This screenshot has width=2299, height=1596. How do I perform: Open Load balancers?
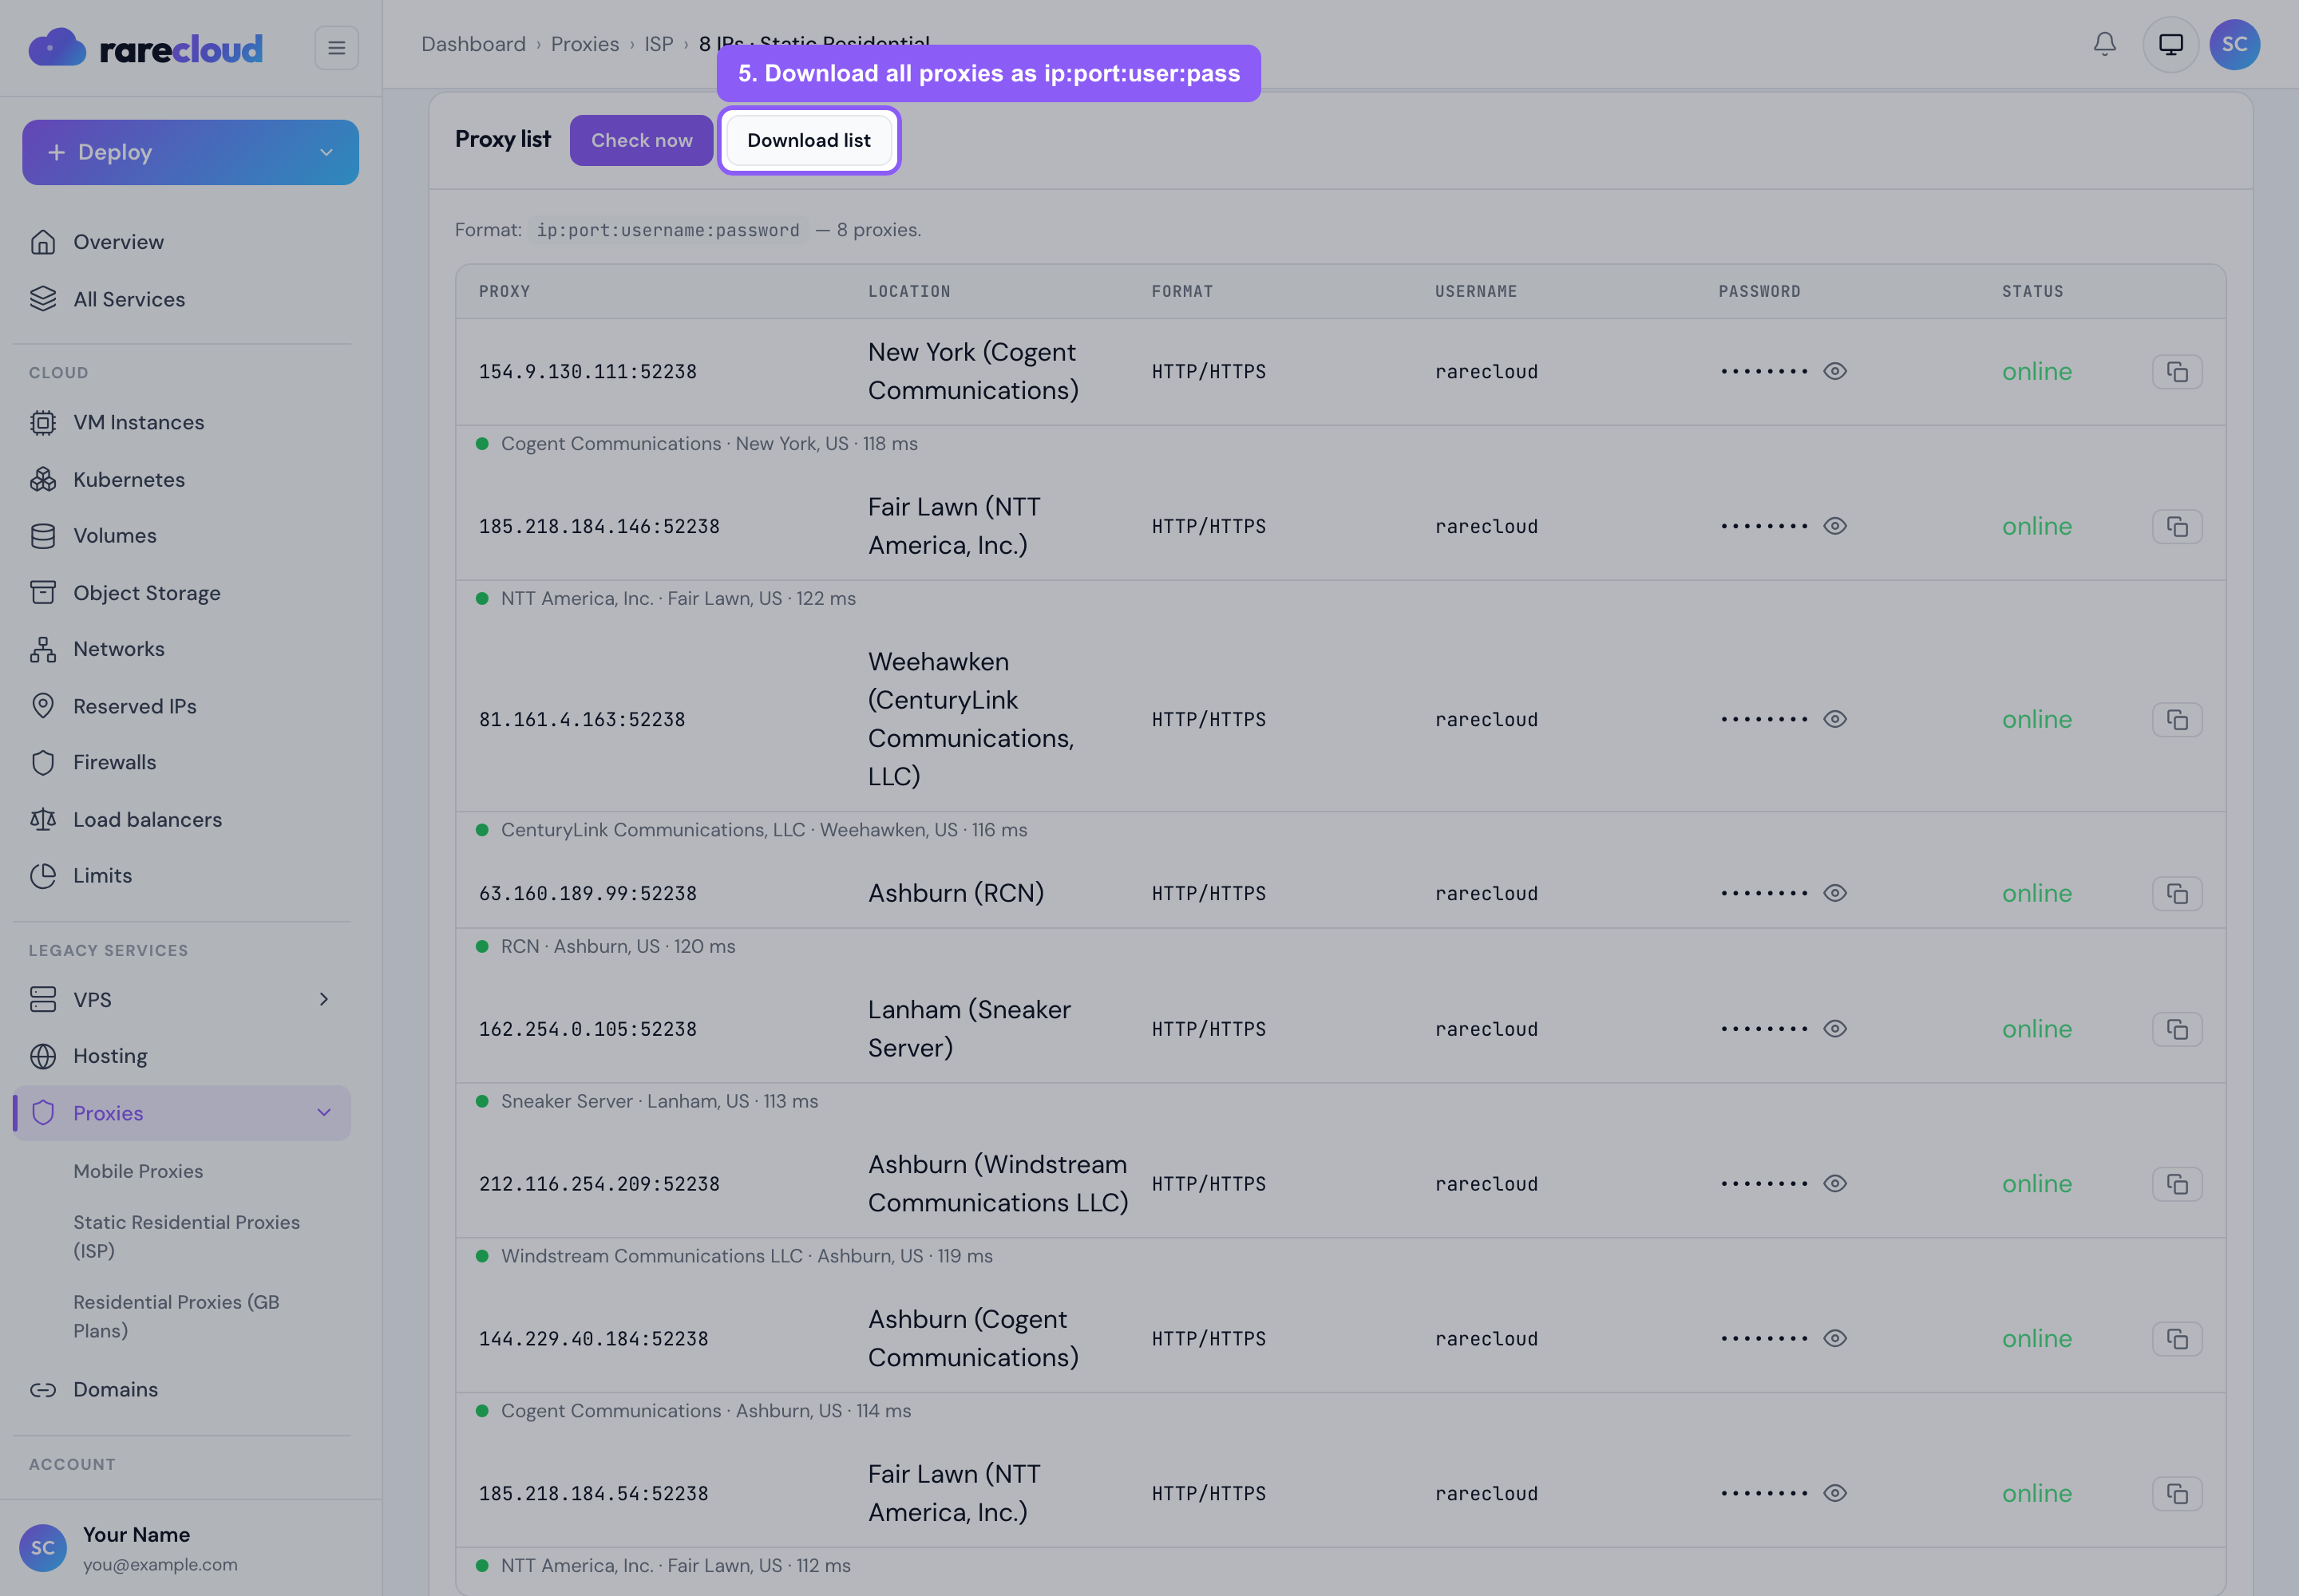click(182, 819)
